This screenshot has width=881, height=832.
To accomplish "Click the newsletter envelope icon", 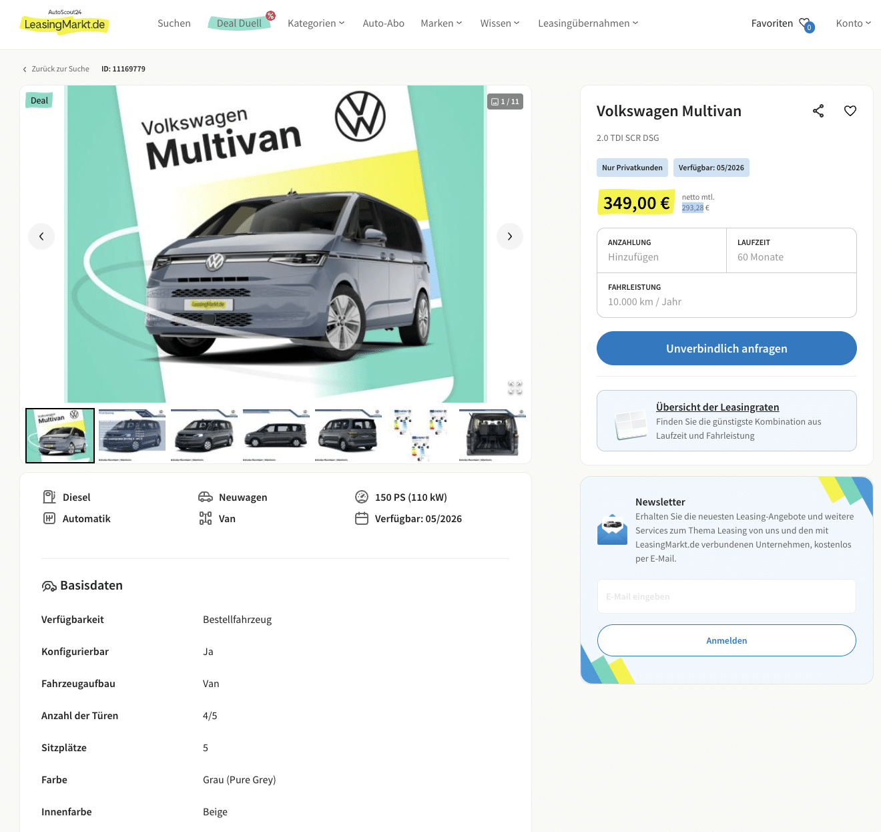I will (612, 530).
